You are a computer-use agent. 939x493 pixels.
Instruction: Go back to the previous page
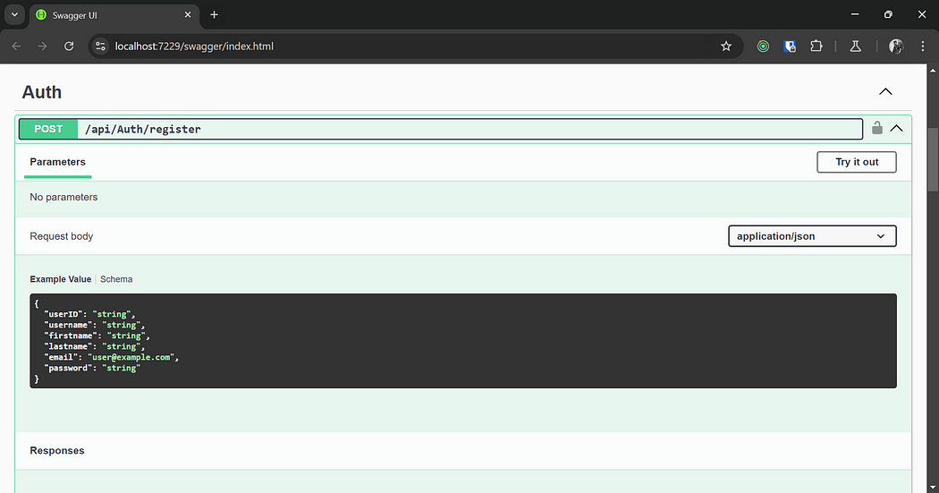click(16, 47)
